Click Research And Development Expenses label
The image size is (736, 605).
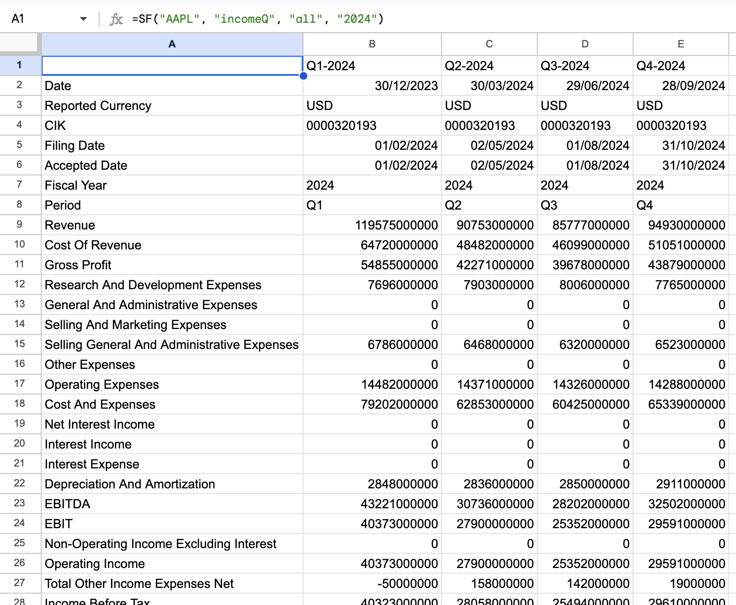coord(172,285)
